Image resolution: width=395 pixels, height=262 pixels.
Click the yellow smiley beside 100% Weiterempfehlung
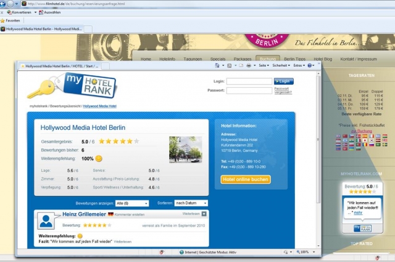(98, 159)
